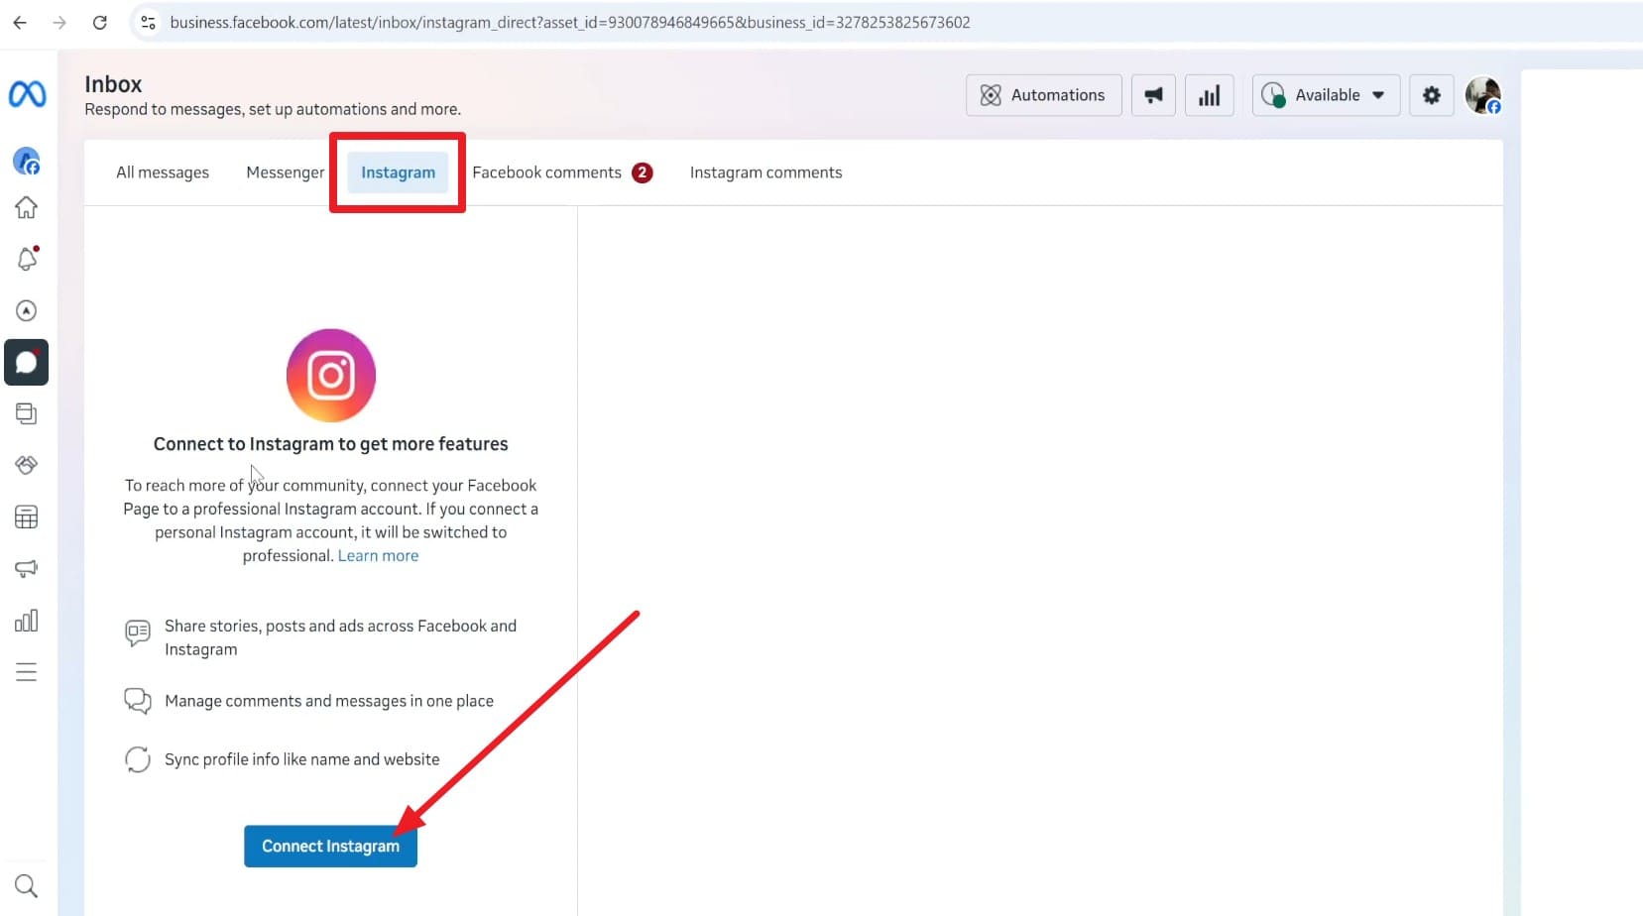Open All tools hamburger menu
This screenshot has width=1643, height=916.
[x=27, y=672]
